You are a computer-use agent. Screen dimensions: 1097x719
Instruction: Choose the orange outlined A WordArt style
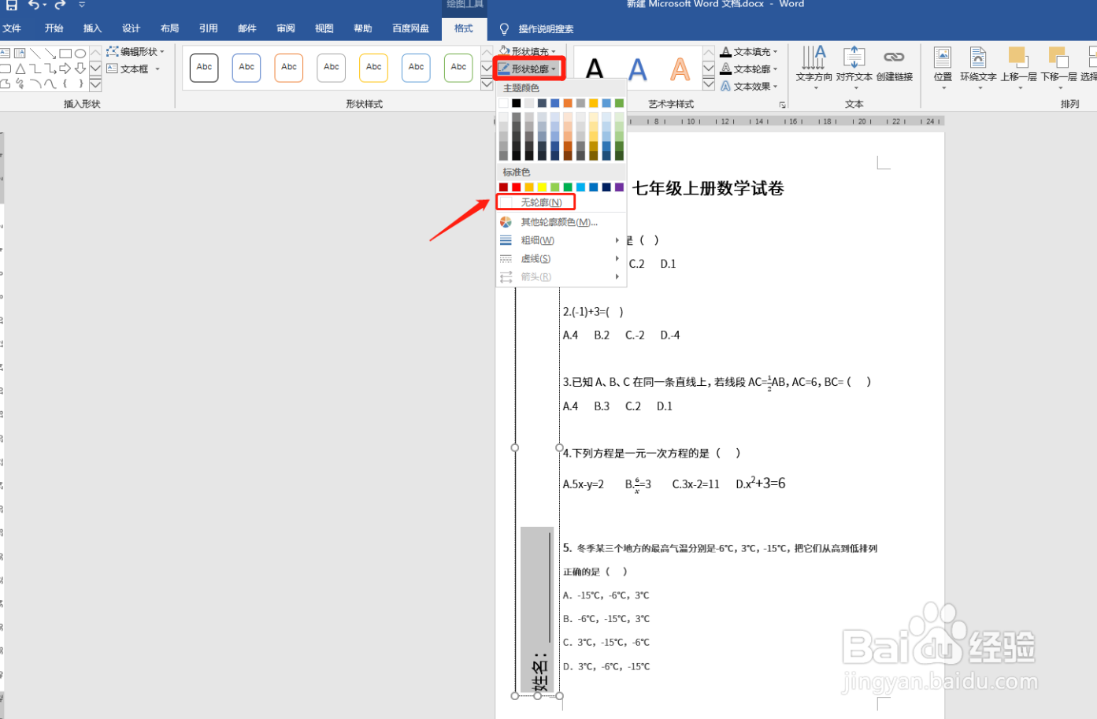click(680, 69)
